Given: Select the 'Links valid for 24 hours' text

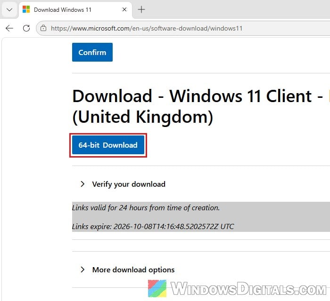Looking at the screenshot, I should (x=146, y=207).
